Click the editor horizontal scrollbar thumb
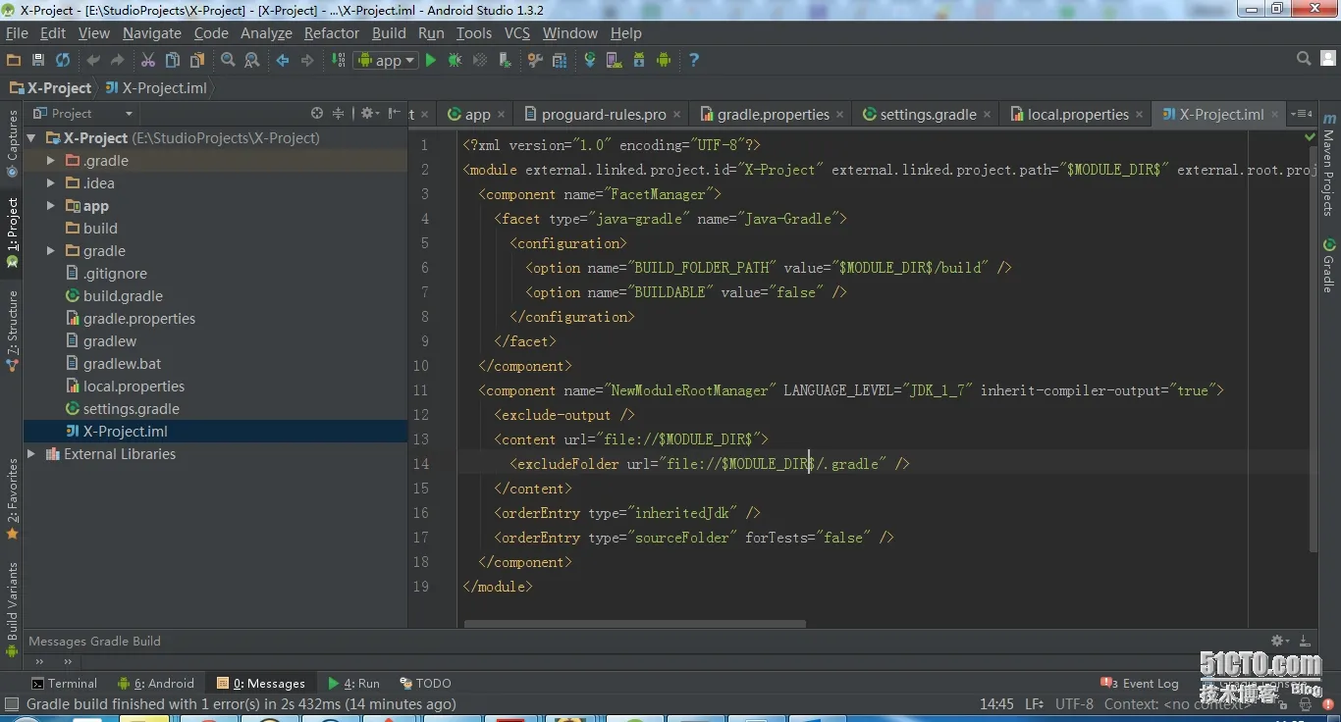The height and width of the screenshot is (722, 1341). pos(634,623)
